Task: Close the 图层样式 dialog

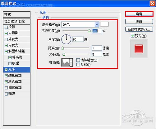Action: pyautogui.click(x=152, y=3)
